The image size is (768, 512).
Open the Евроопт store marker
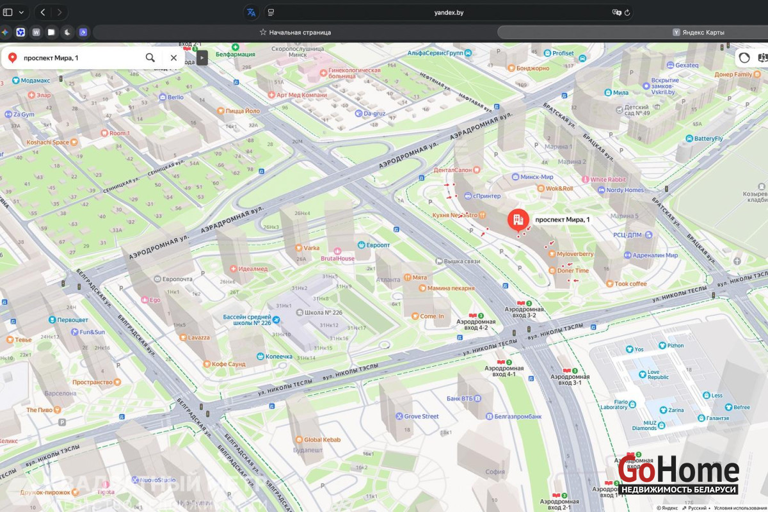click(x=361, y=245)
